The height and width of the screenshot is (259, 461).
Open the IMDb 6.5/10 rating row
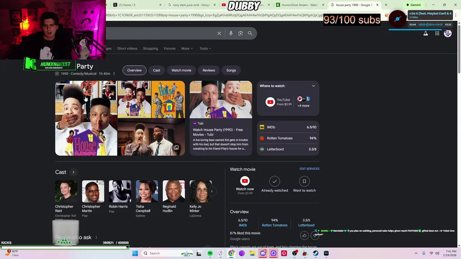pos(288,127)
